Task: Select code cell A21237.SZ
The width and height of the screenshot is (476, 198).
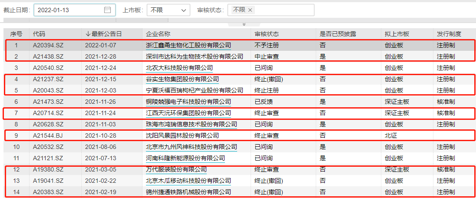Action: (x=48, y=79)
